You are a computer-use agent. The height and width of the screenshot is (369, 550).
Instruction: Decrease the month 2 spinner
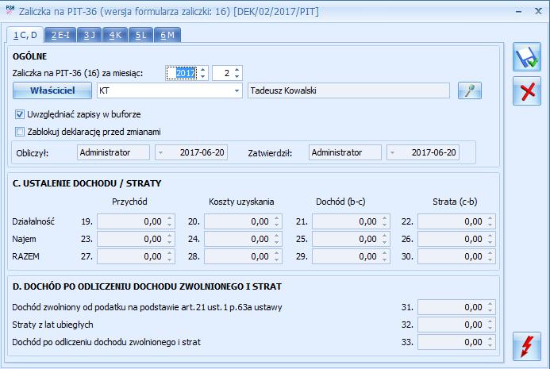point(237,76)
